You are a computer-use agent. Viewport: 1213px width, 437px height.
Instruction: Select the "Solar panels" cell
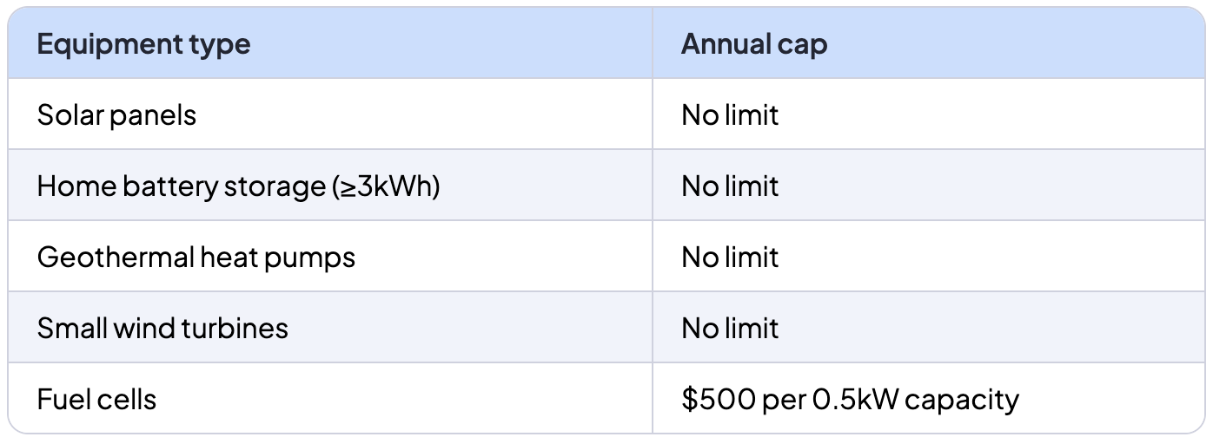[x=116, y=115]
